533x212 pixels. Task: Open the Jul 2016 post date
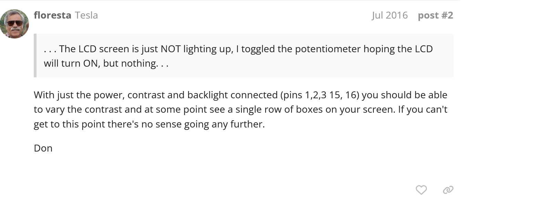click(389, 15)
